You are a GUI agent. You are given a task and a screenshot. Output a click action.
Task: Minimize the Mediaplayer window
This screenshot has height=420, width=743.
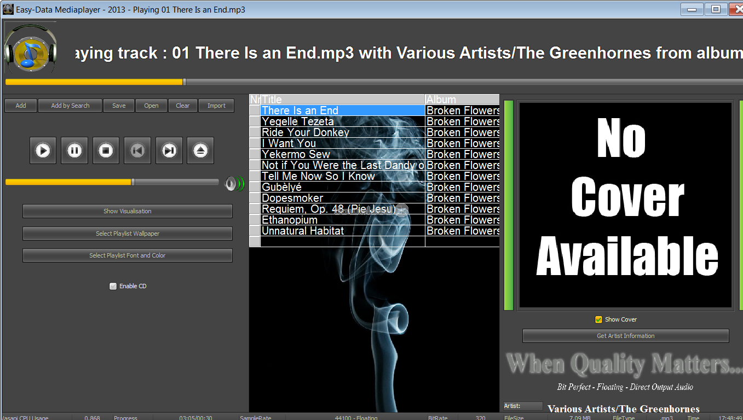coord(693,9)
